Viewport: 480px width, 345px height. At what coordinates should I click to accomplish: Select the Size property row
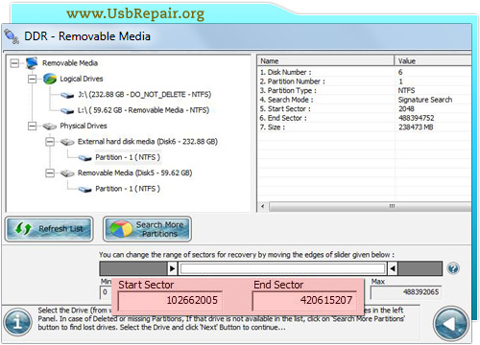tap(365, 127)
